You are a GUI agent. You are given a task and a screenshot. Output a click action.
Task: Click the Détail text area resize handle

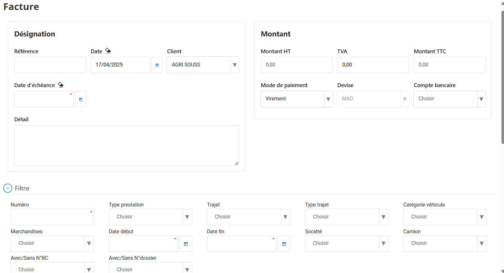(x=237, y=163)
